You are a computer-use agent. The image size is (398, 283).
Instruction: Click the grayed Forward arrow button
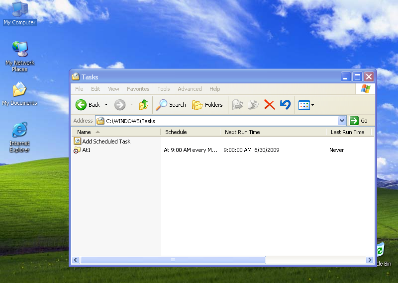[x=120, y=105]
